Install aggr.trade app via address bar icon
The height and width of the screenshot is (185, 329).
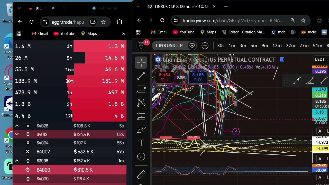point(93,22)
